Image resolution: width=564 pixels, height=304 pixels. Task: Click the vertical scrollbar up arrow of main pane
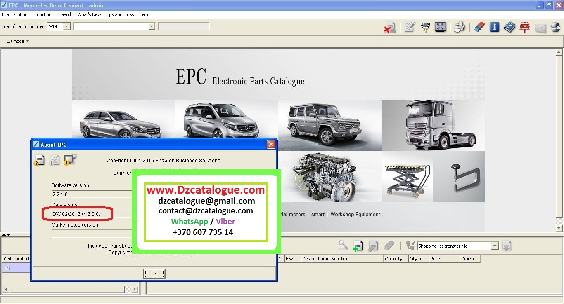coord(559,52)
